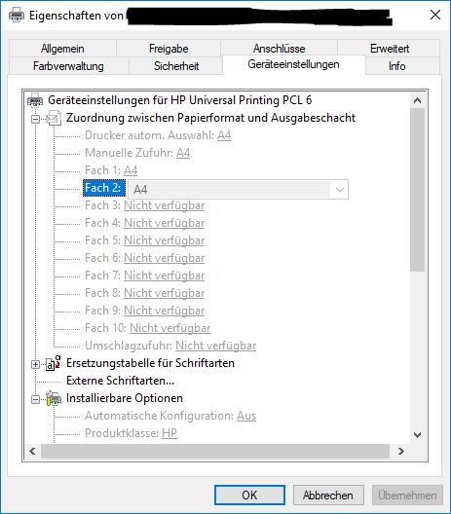Click the printer icon in the title bar
This screenshot has height=514, width=451.
(x=17, y=15)
